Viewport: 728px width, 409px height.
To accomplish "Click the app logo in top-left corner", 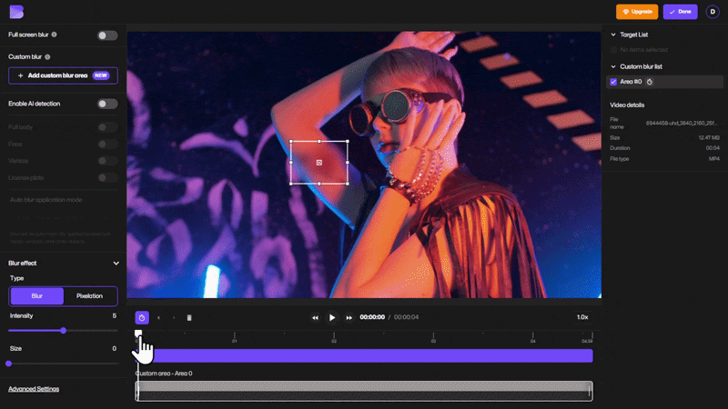I will (16, 12).
